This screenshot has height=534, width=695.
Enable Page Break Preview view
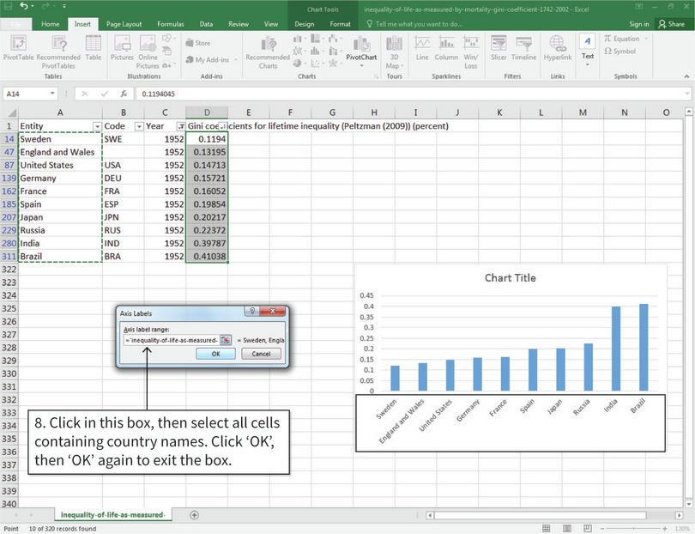pyautogui.click(x=587, y=530)
